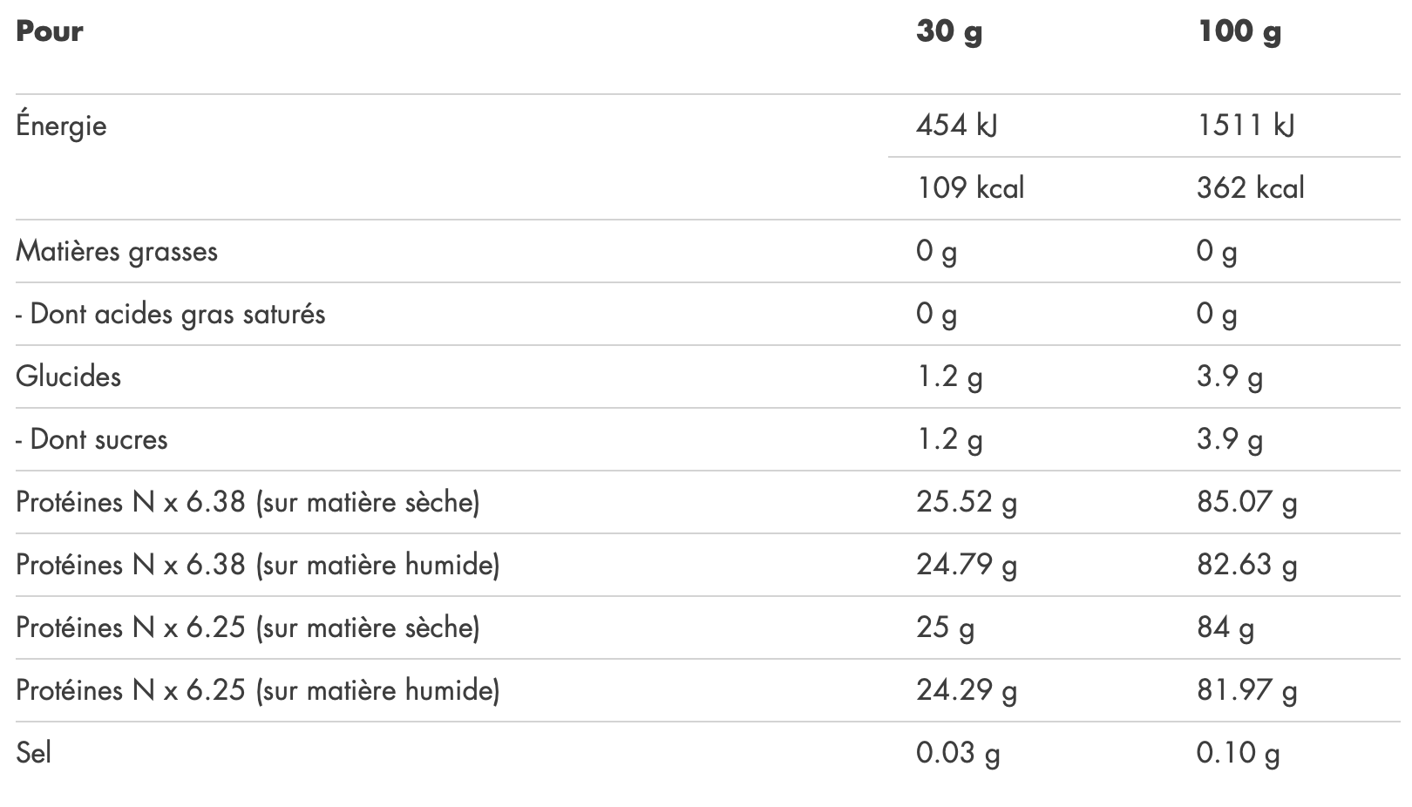The width and height of the screenshot is (1412, 807).
Task: Select the '25.52 g' protein value
Action: point(967,502)
